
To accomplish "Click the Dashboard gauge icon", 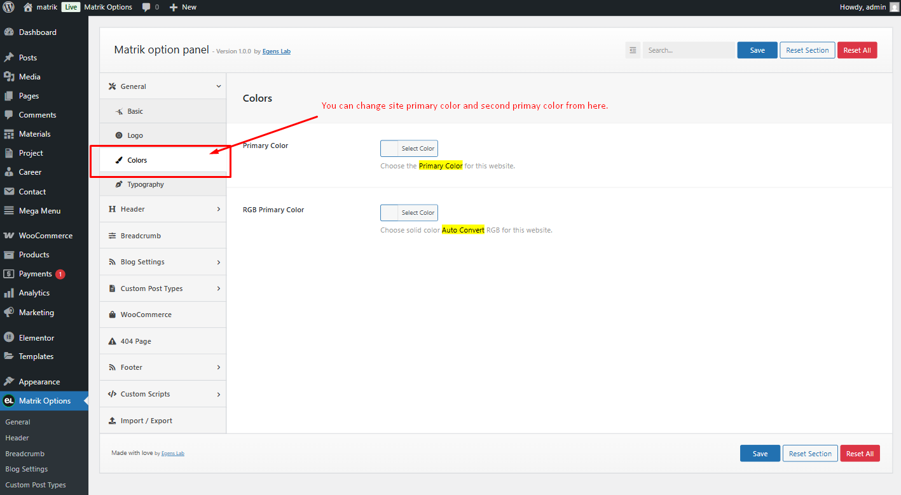I will click(x=9, y=32).
